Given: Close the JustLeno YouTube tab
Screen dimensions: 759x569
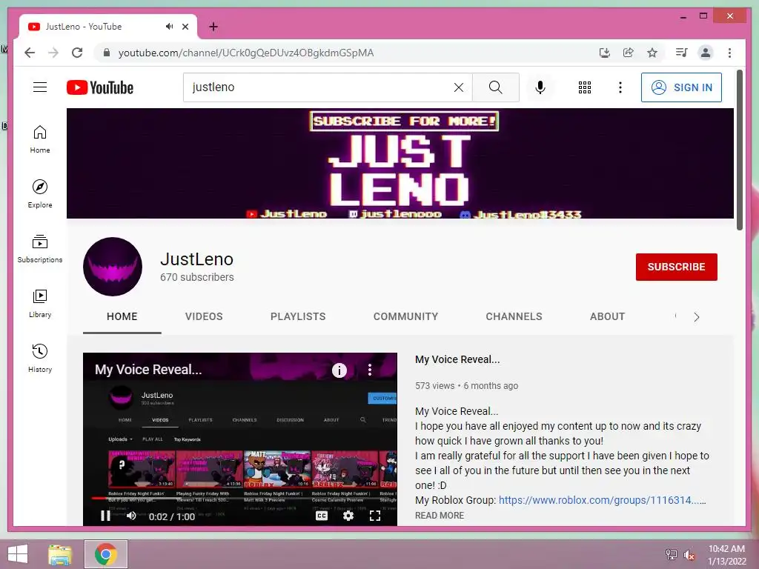Looking at the screenshot, I should click(x=185, y=27).
